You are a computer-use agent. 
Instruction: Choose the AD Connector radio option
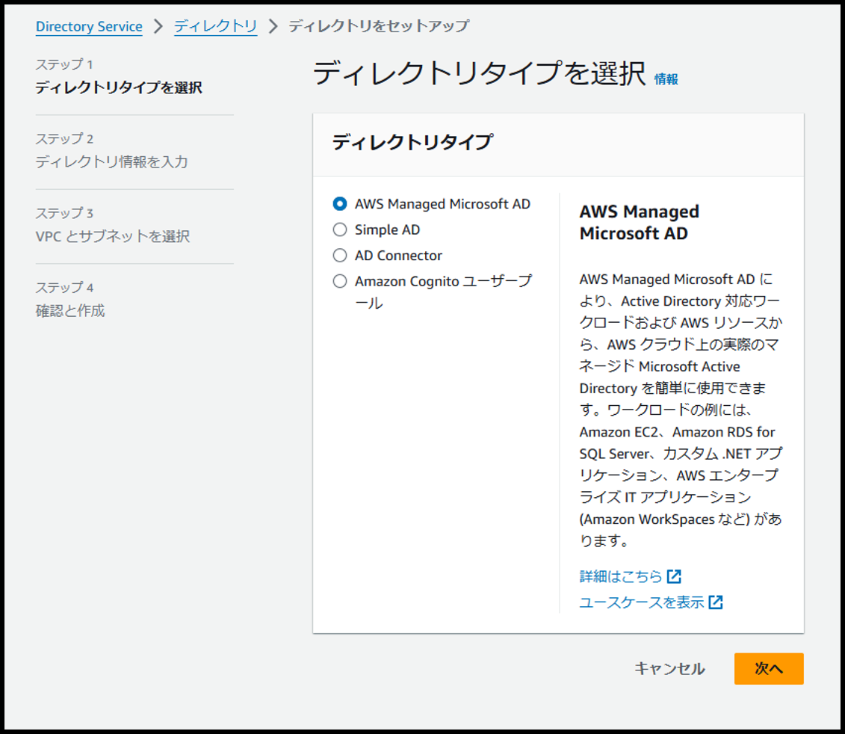339,255
